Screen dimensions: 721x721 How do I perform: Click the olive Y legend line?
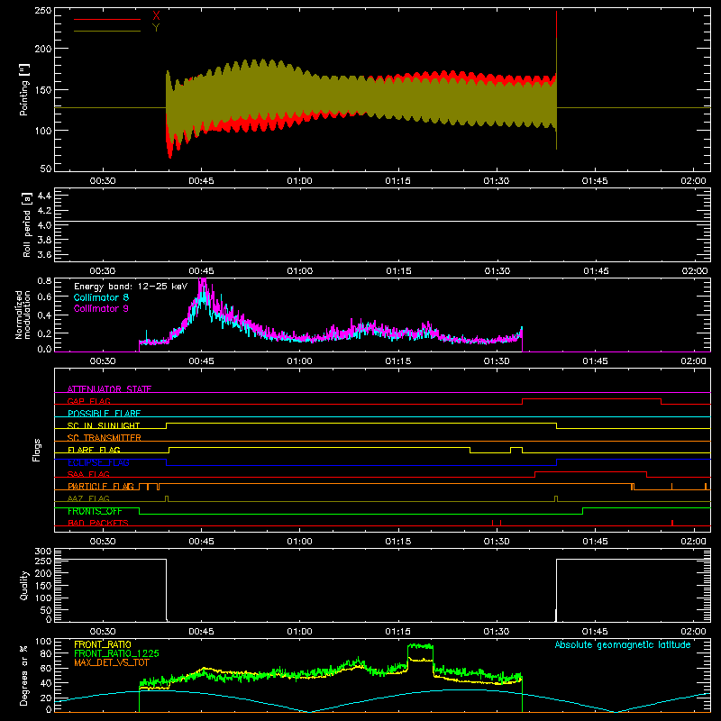click(107, 32)
